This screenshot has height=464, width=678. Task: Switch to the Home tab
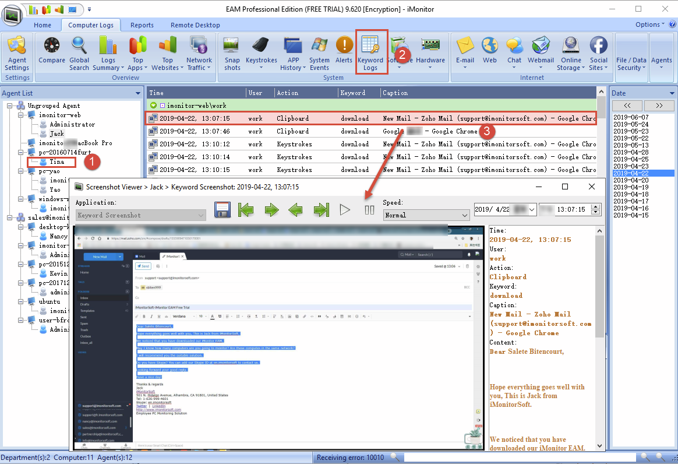coord(43,25)
